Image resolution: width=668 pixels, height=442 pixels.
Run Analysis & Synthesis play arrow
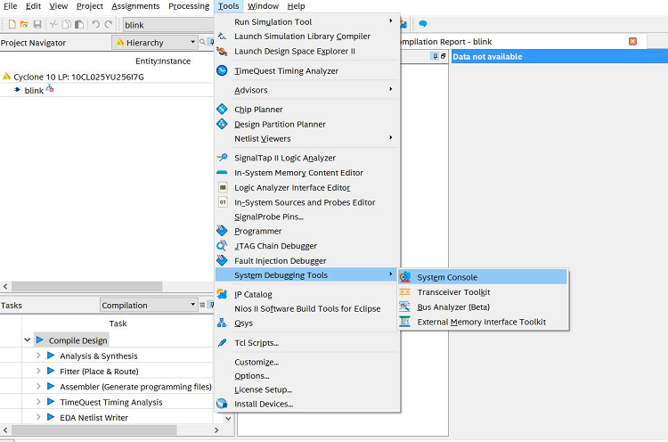(x=51, y=355)
